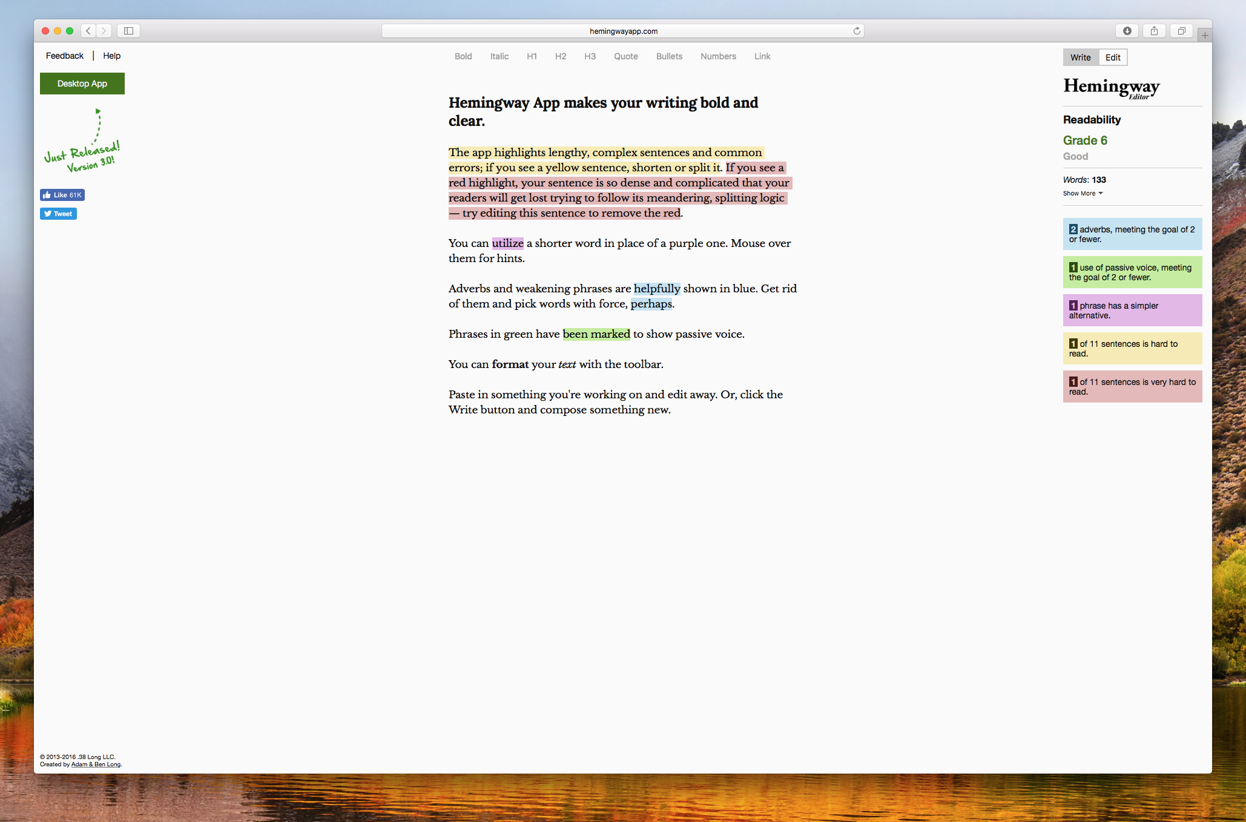Viewport: 1246px width, 822px height.
Task: Go forward with Safari's forward arrow
Action: [104, 31]
